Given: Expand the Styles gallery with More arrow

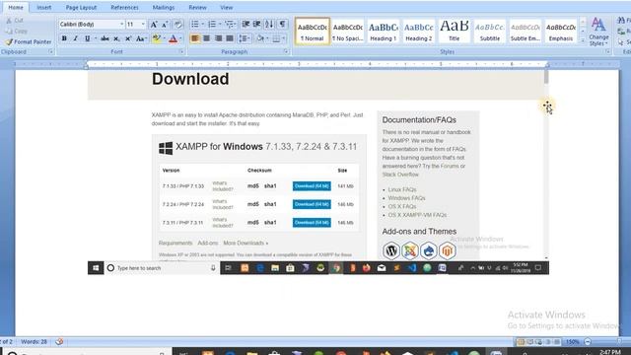Looking at the screenshot, I should tap(583, 40).
